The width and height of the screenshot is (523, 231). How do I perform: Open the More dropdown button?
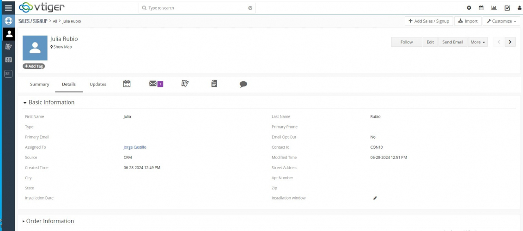click(478, 42)
